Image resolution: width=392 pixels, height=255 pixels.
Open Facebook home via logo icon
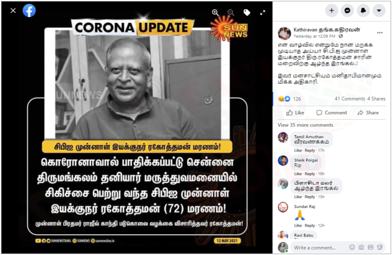29,10
